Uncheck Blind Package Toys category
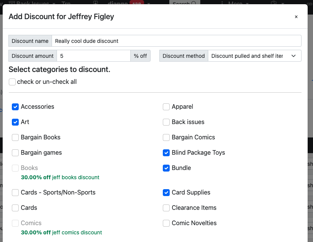 [x=166, y=153]
